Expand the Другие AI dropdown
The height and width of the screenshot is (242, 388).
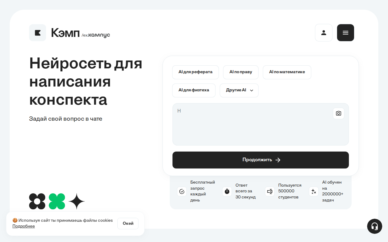click(x=239, y=90)
